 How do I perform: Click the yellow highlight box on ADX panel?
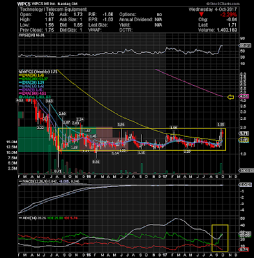tap(220, 238)
